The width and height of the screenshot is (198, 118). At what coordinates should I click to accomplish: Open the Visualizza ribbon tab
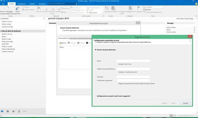point(42,4)
